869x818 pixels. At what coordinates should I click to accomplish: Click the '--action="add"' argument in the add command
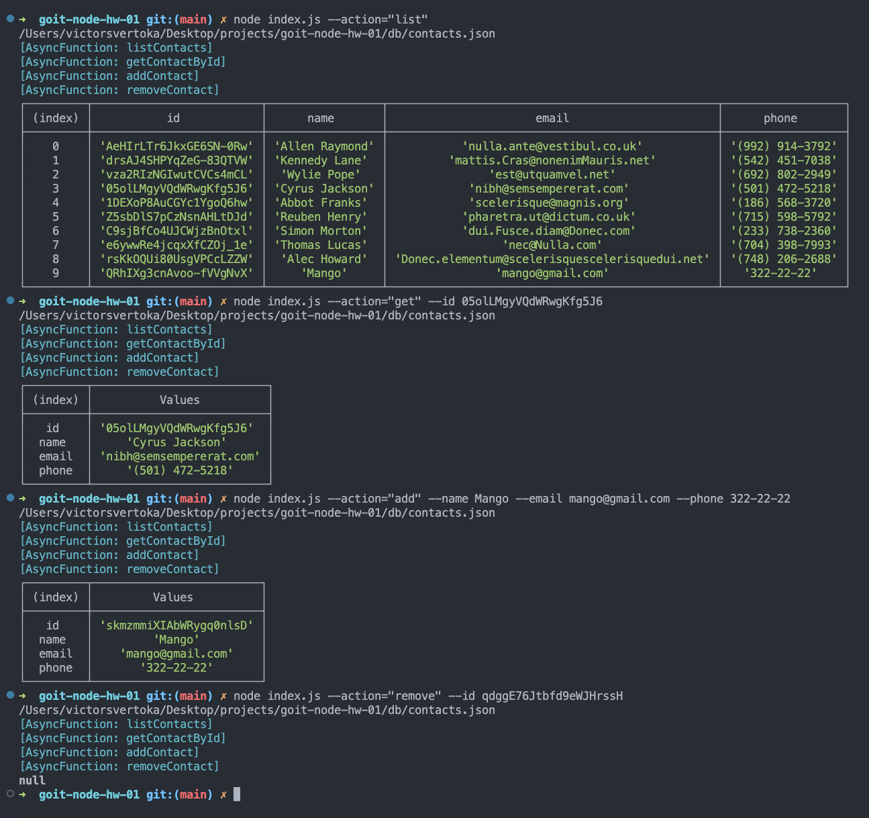click(374, 499)
